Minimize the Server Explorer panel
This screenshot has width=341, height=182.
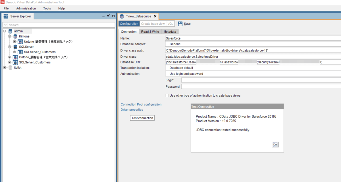click(104, 16)
